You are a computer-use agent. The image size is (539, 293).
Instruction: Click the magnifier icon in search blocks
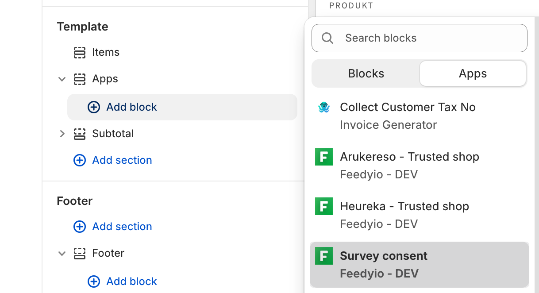[327, 38]
